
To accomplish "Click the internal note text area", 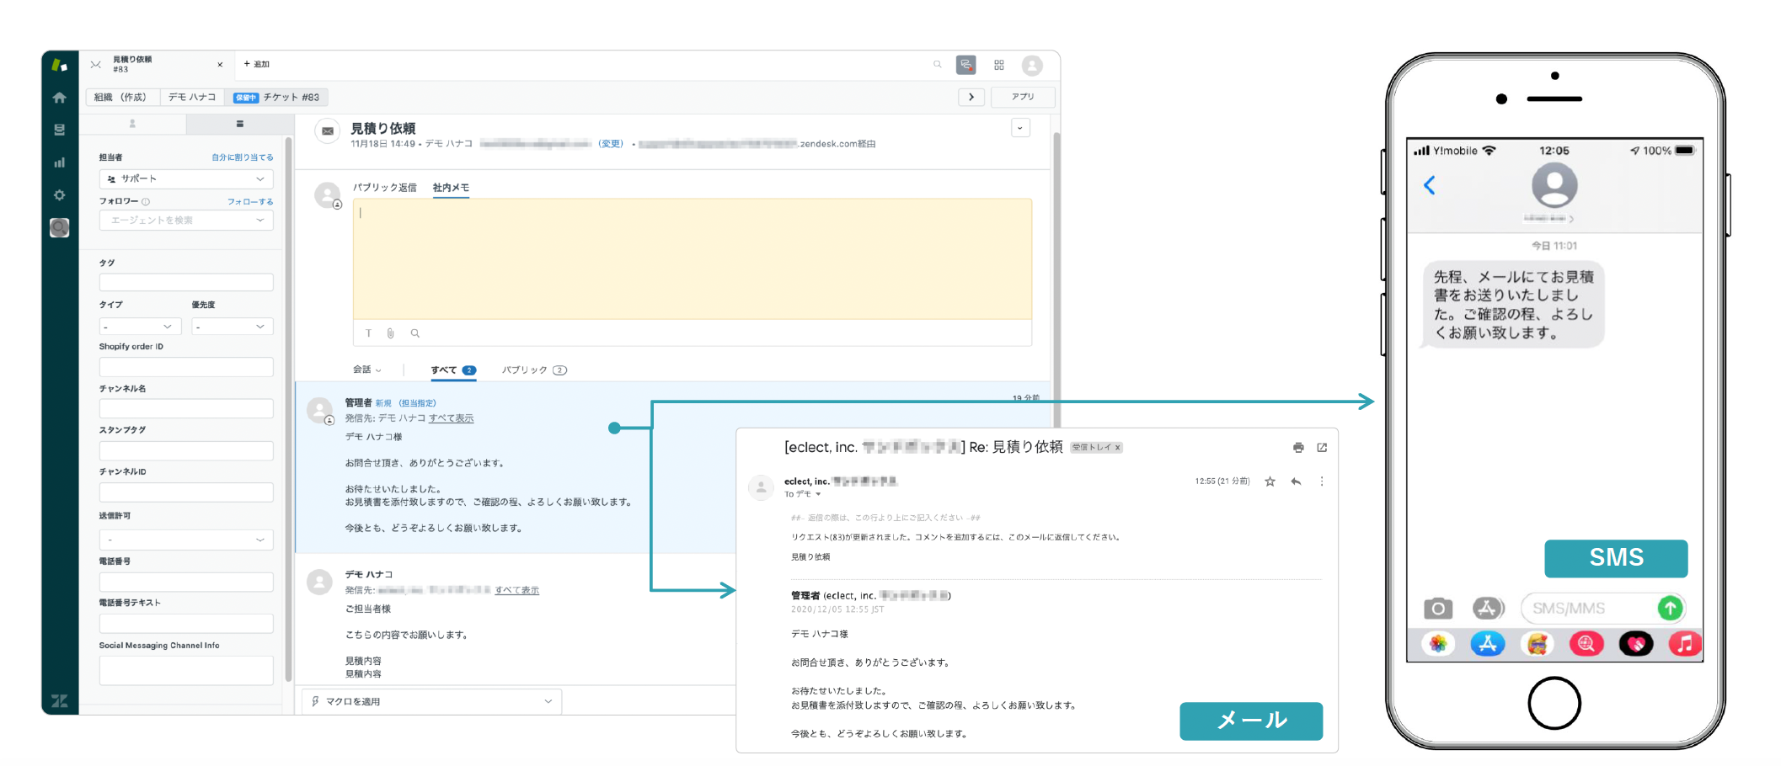I will pos(693,259).
